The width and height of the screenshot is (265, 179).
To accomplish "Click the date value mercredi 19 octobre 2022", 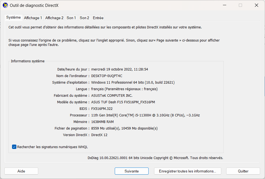I will point(120,69).
